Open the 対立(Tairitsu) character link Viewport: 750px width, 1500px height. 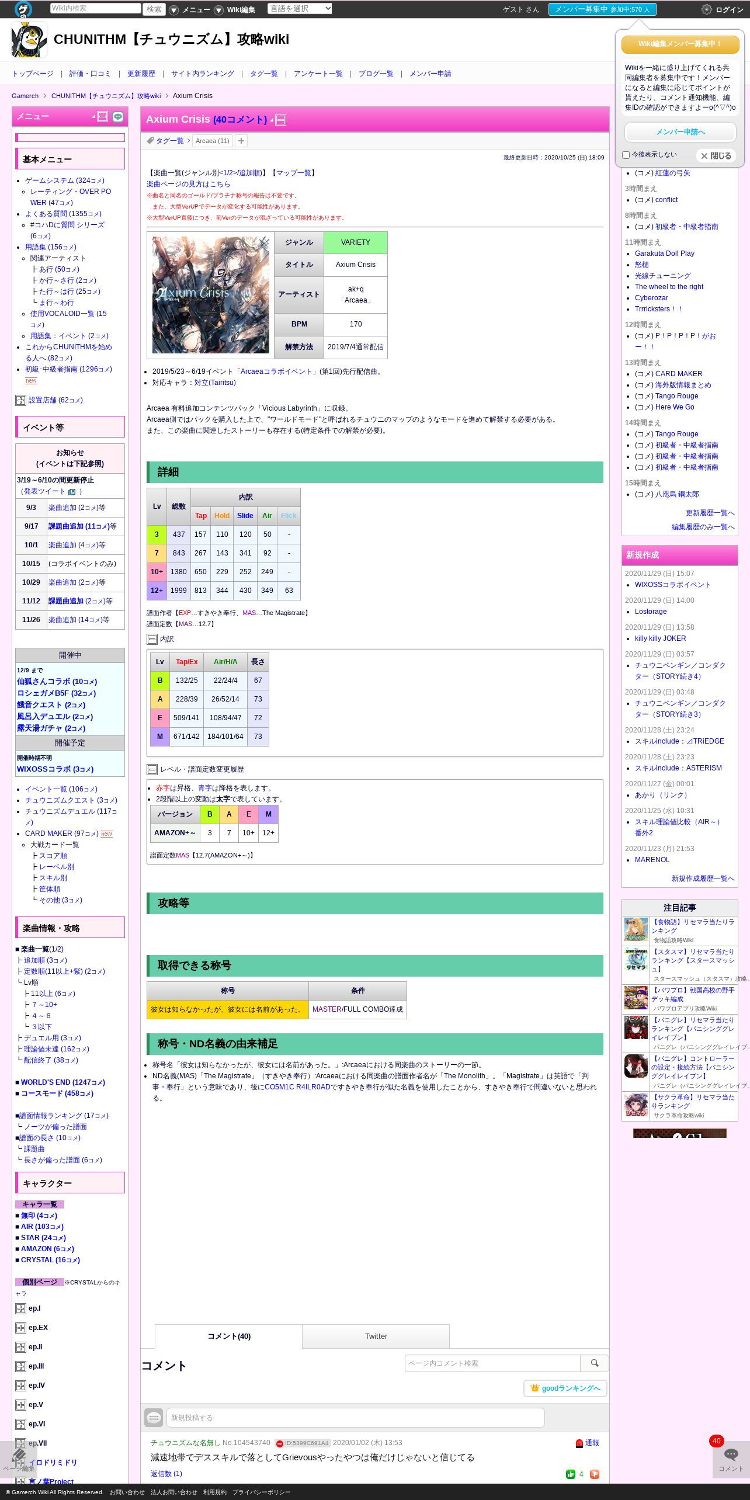tap(215, 383)
